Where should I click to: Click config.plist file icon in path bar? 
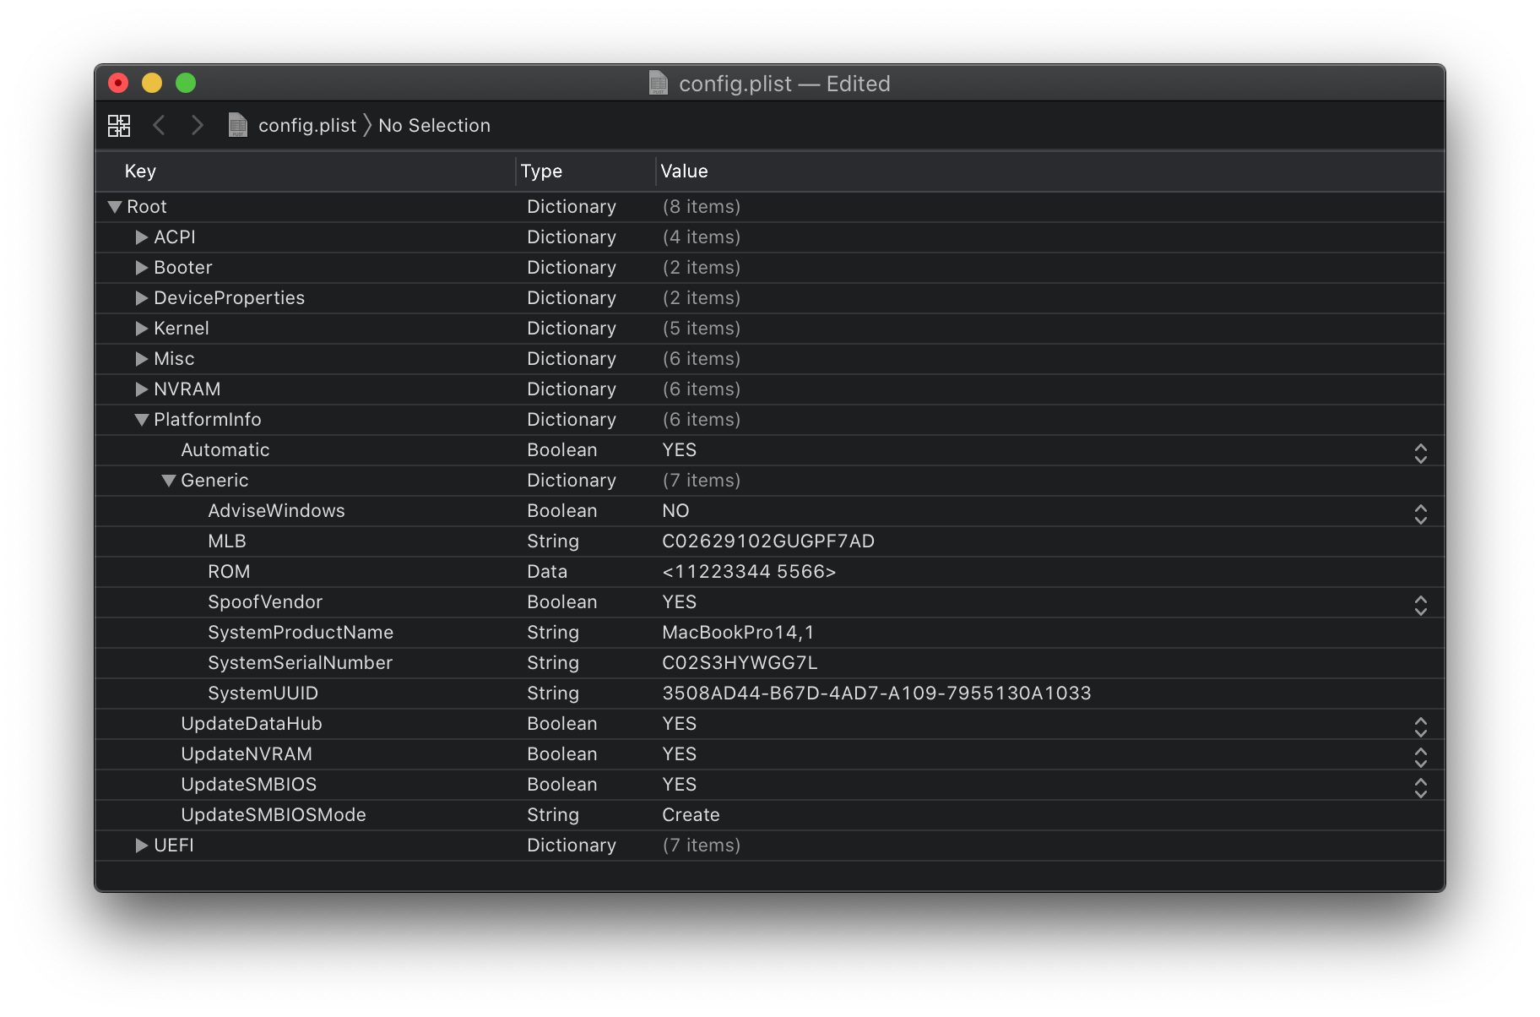tap(238, 126)
